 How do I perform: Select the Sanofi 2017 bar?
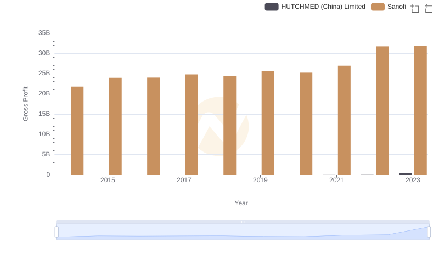tap(192, 125)
